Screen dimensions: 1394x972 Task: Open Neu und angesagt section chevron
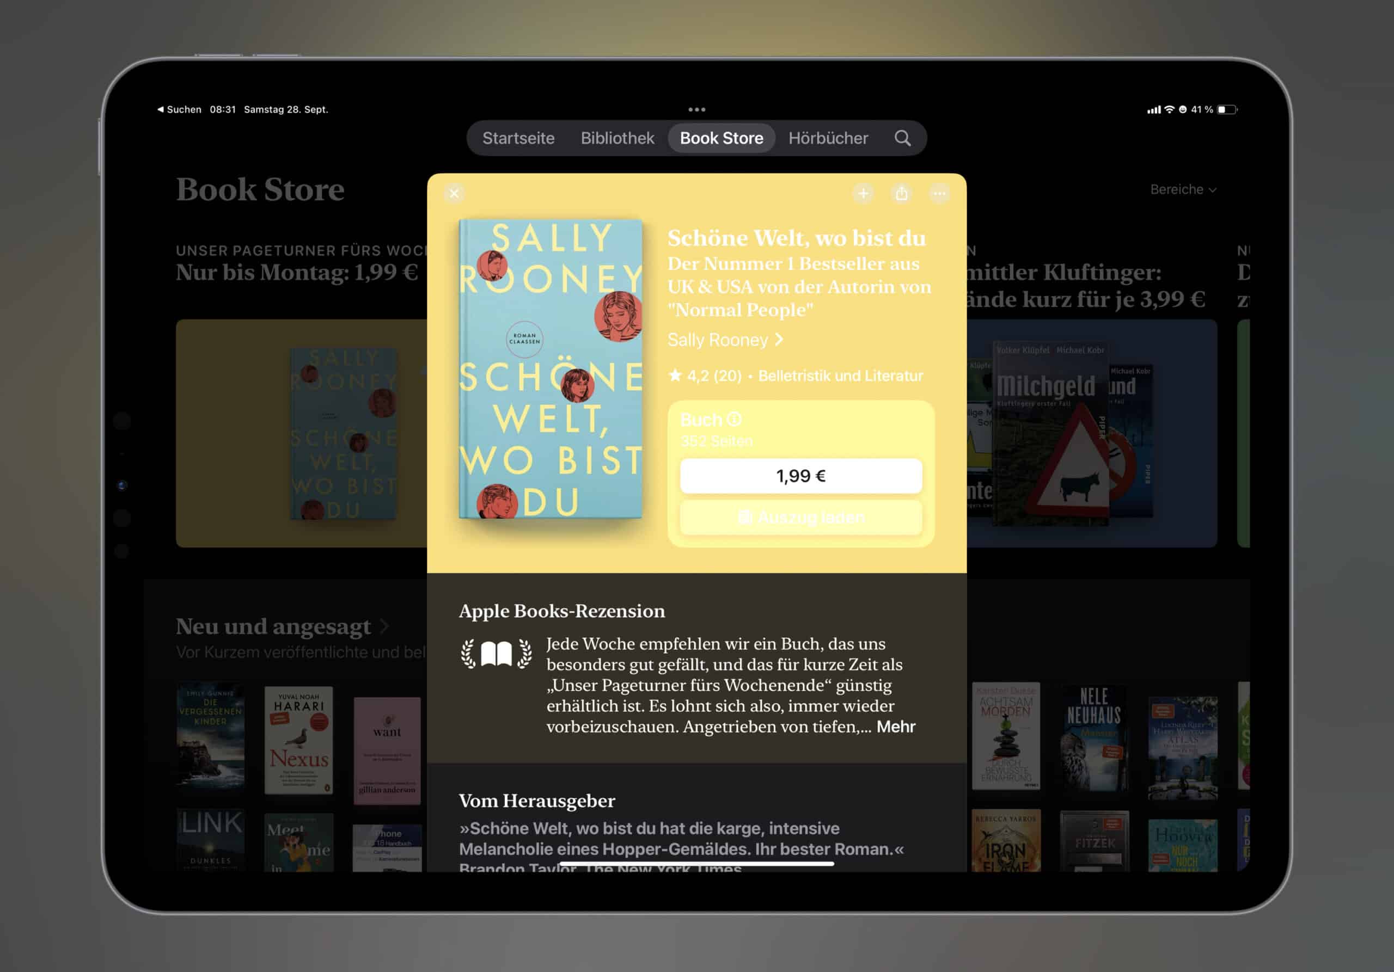[384, 626]
